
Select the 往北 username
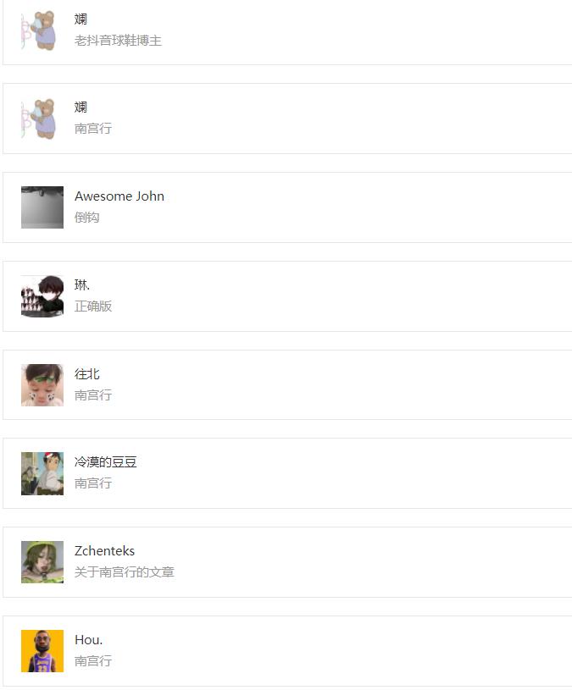(86, 374)
